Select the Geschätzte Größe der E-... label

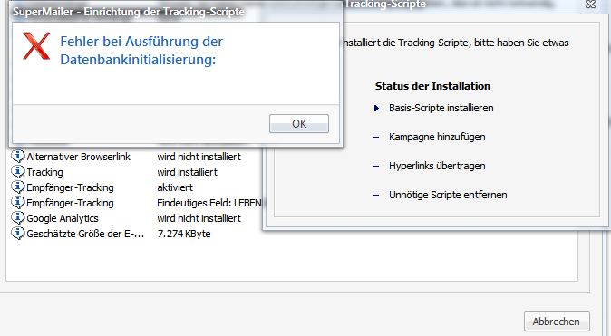point(85,234)
